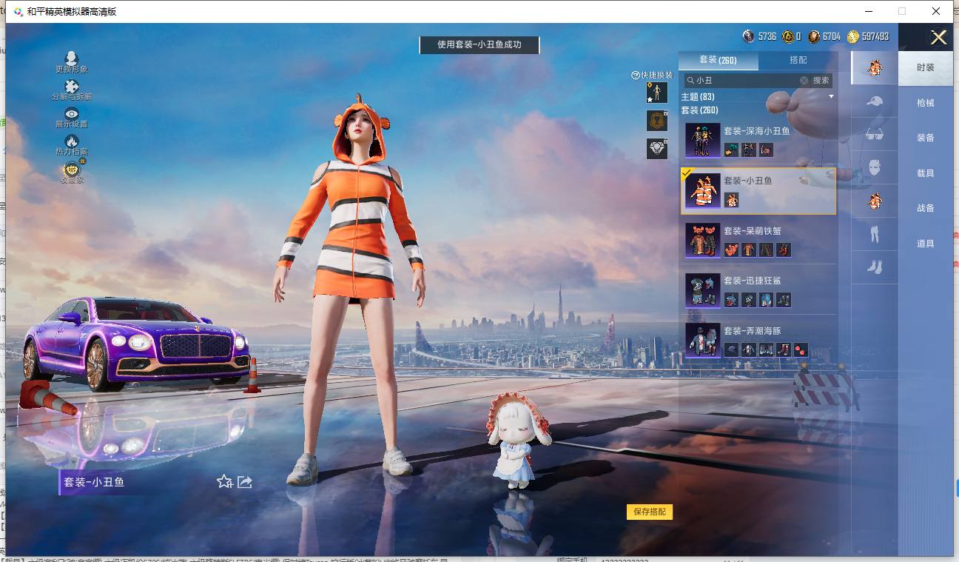959x562 pixels.
Task: Click the gold coin icon beside 597493
Action: tap(853, 36)
